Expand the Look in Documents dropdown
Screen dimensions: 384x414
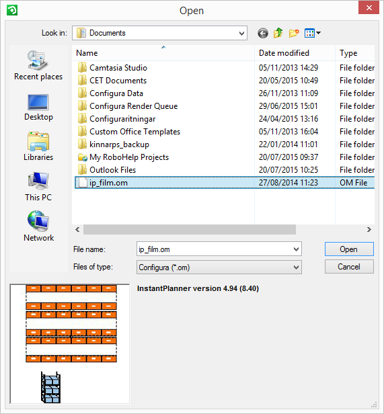(x=241, y=34)
